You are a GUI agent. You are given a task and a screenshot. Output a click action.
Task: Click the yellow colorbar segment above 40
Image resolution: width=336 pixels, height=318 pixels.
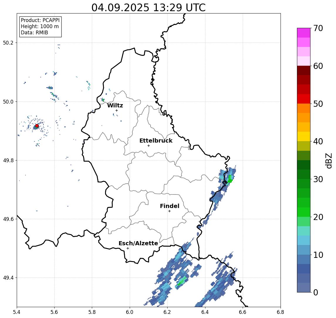tap(304, 136)
